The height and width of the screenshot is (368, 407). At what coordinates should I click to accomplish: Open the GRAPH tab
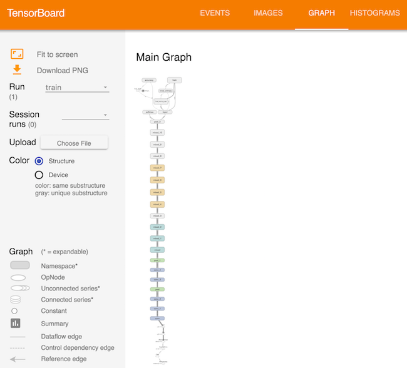pyautogui.click(x=321, y=13)
